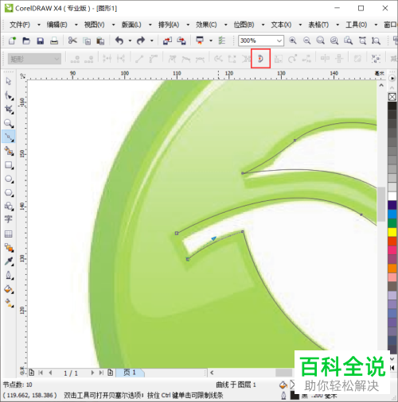This screenshot has width=398, height=402.
Task: Open the color palette flyout arrow
Action: pyautogui.click(x=392, y=79)
